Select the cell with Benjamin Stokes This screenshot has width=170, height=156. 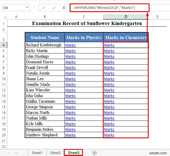(x=45, y=129)
